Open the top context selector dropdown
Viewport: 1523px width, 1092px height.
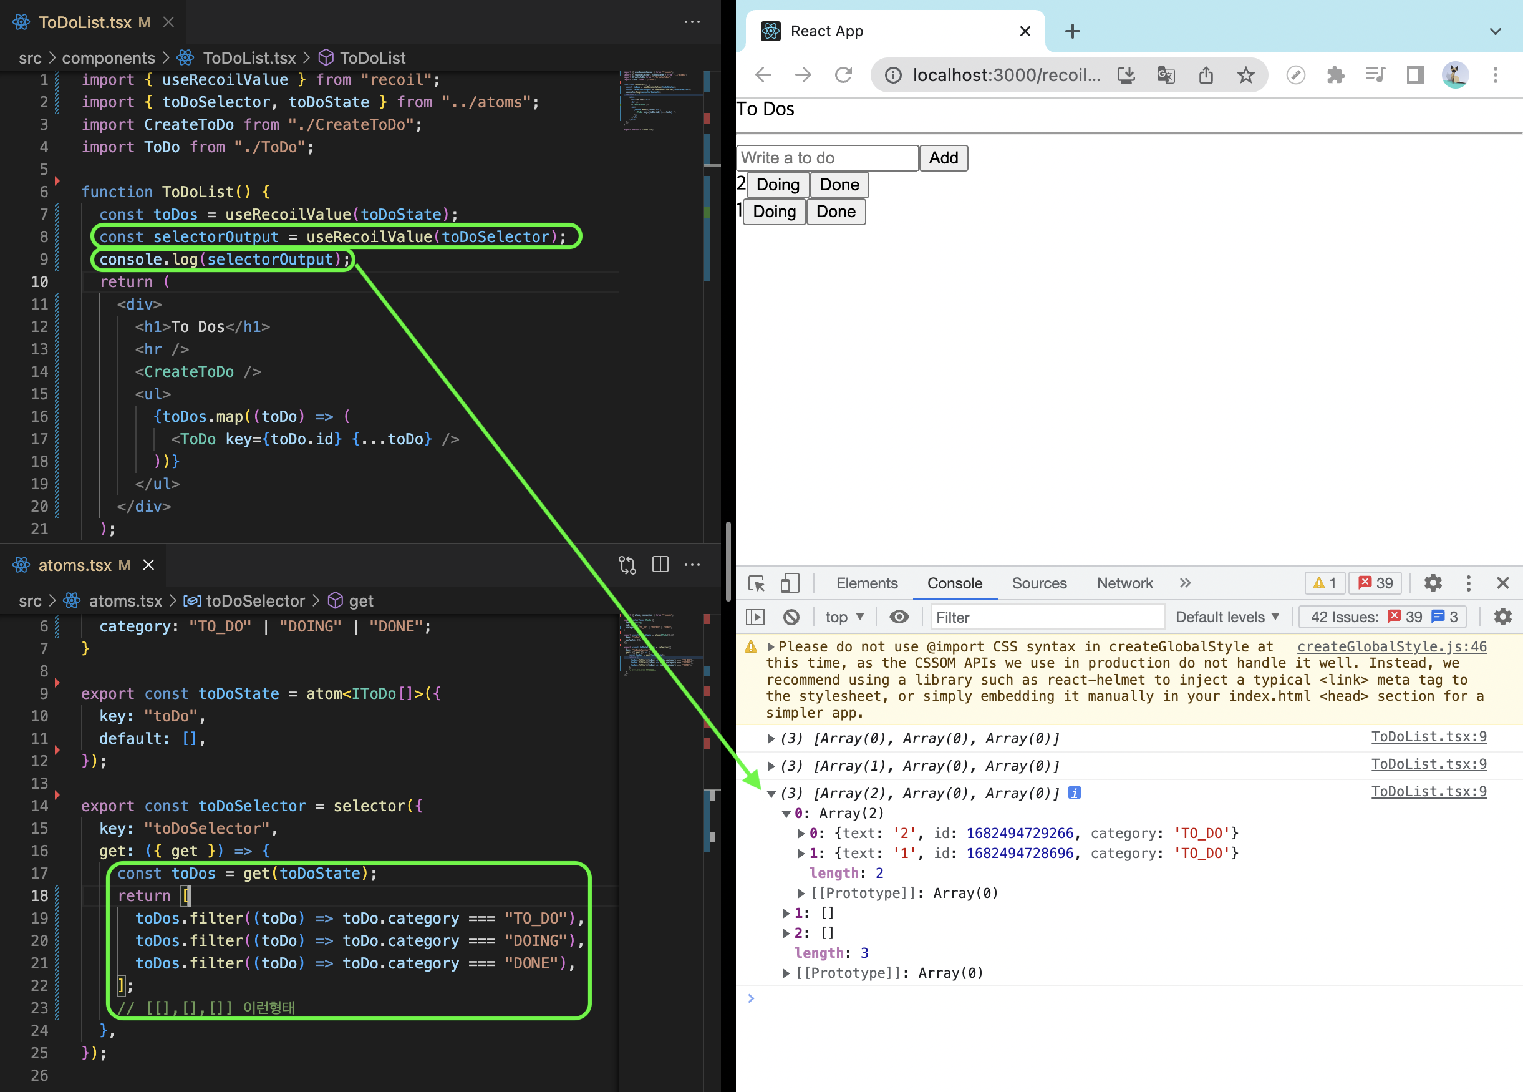pos(844,617)
